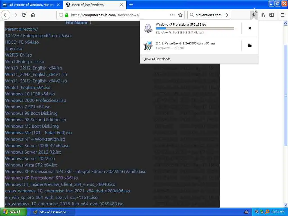Select the Index of /isos/windows/ tab
288x216 pixels.
click(94, 5)
